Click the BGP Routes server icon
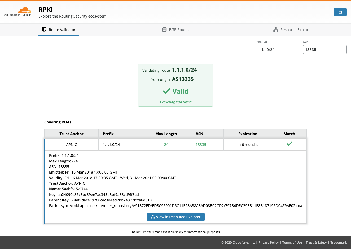The height and width of the screenshot is (249, 351). click(164, 29)
